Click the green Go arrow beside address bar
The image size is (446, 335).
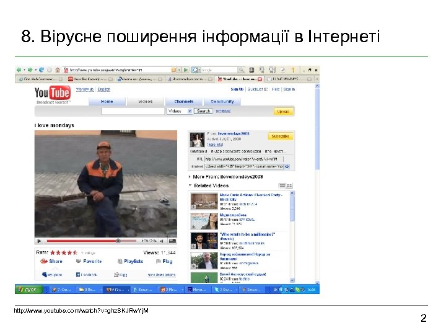(x=186, y=69)
